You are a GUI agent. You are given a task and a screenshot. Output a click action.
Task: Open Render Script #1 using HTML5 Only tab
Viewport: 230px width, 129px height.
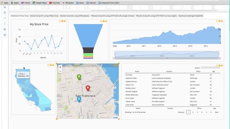click(44, 16)
